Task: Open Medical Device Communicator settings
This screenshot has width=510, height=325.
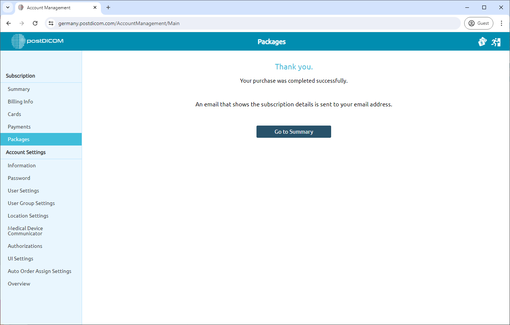Action: [25, 230]
